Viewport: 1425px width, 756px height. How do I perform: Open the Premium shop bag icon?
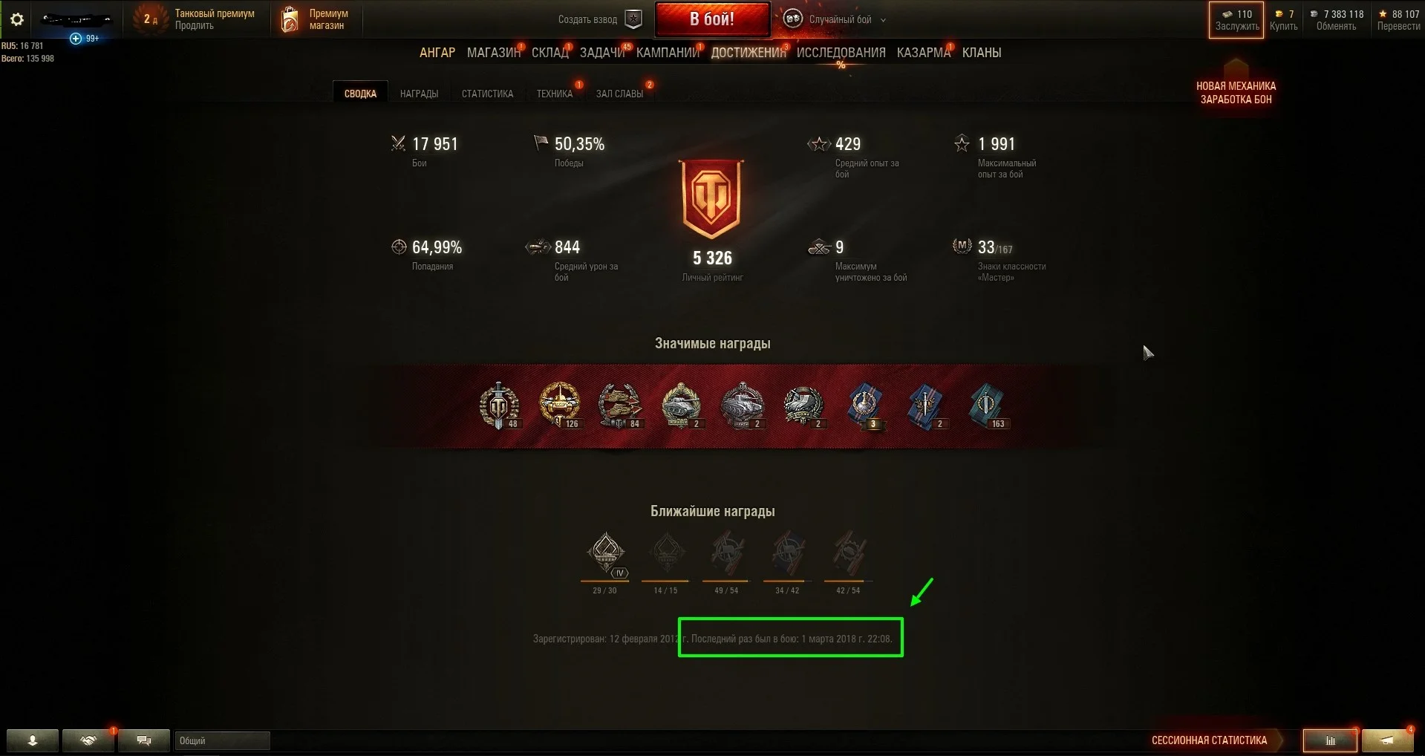(290, 20)
